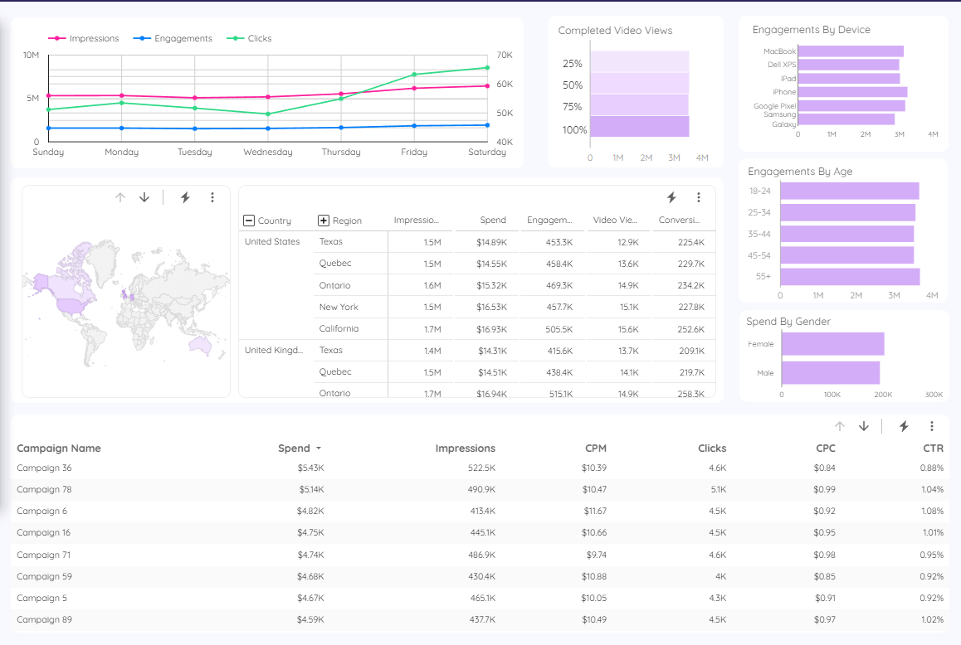Screen dimensions: 961x645
Task: Hide the Clicks line via its legend item
Action: [249, 38]
